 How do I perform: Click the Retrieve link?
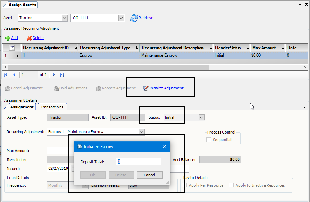146,18
